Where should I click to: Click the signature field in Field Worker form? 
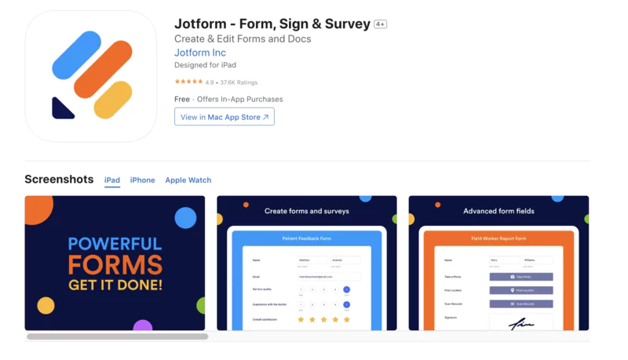click(x=521, y=322)
